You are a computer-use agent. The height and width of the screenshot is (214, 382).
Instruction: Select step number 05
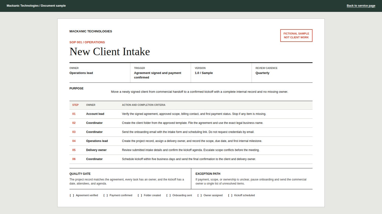coord(74,150)
